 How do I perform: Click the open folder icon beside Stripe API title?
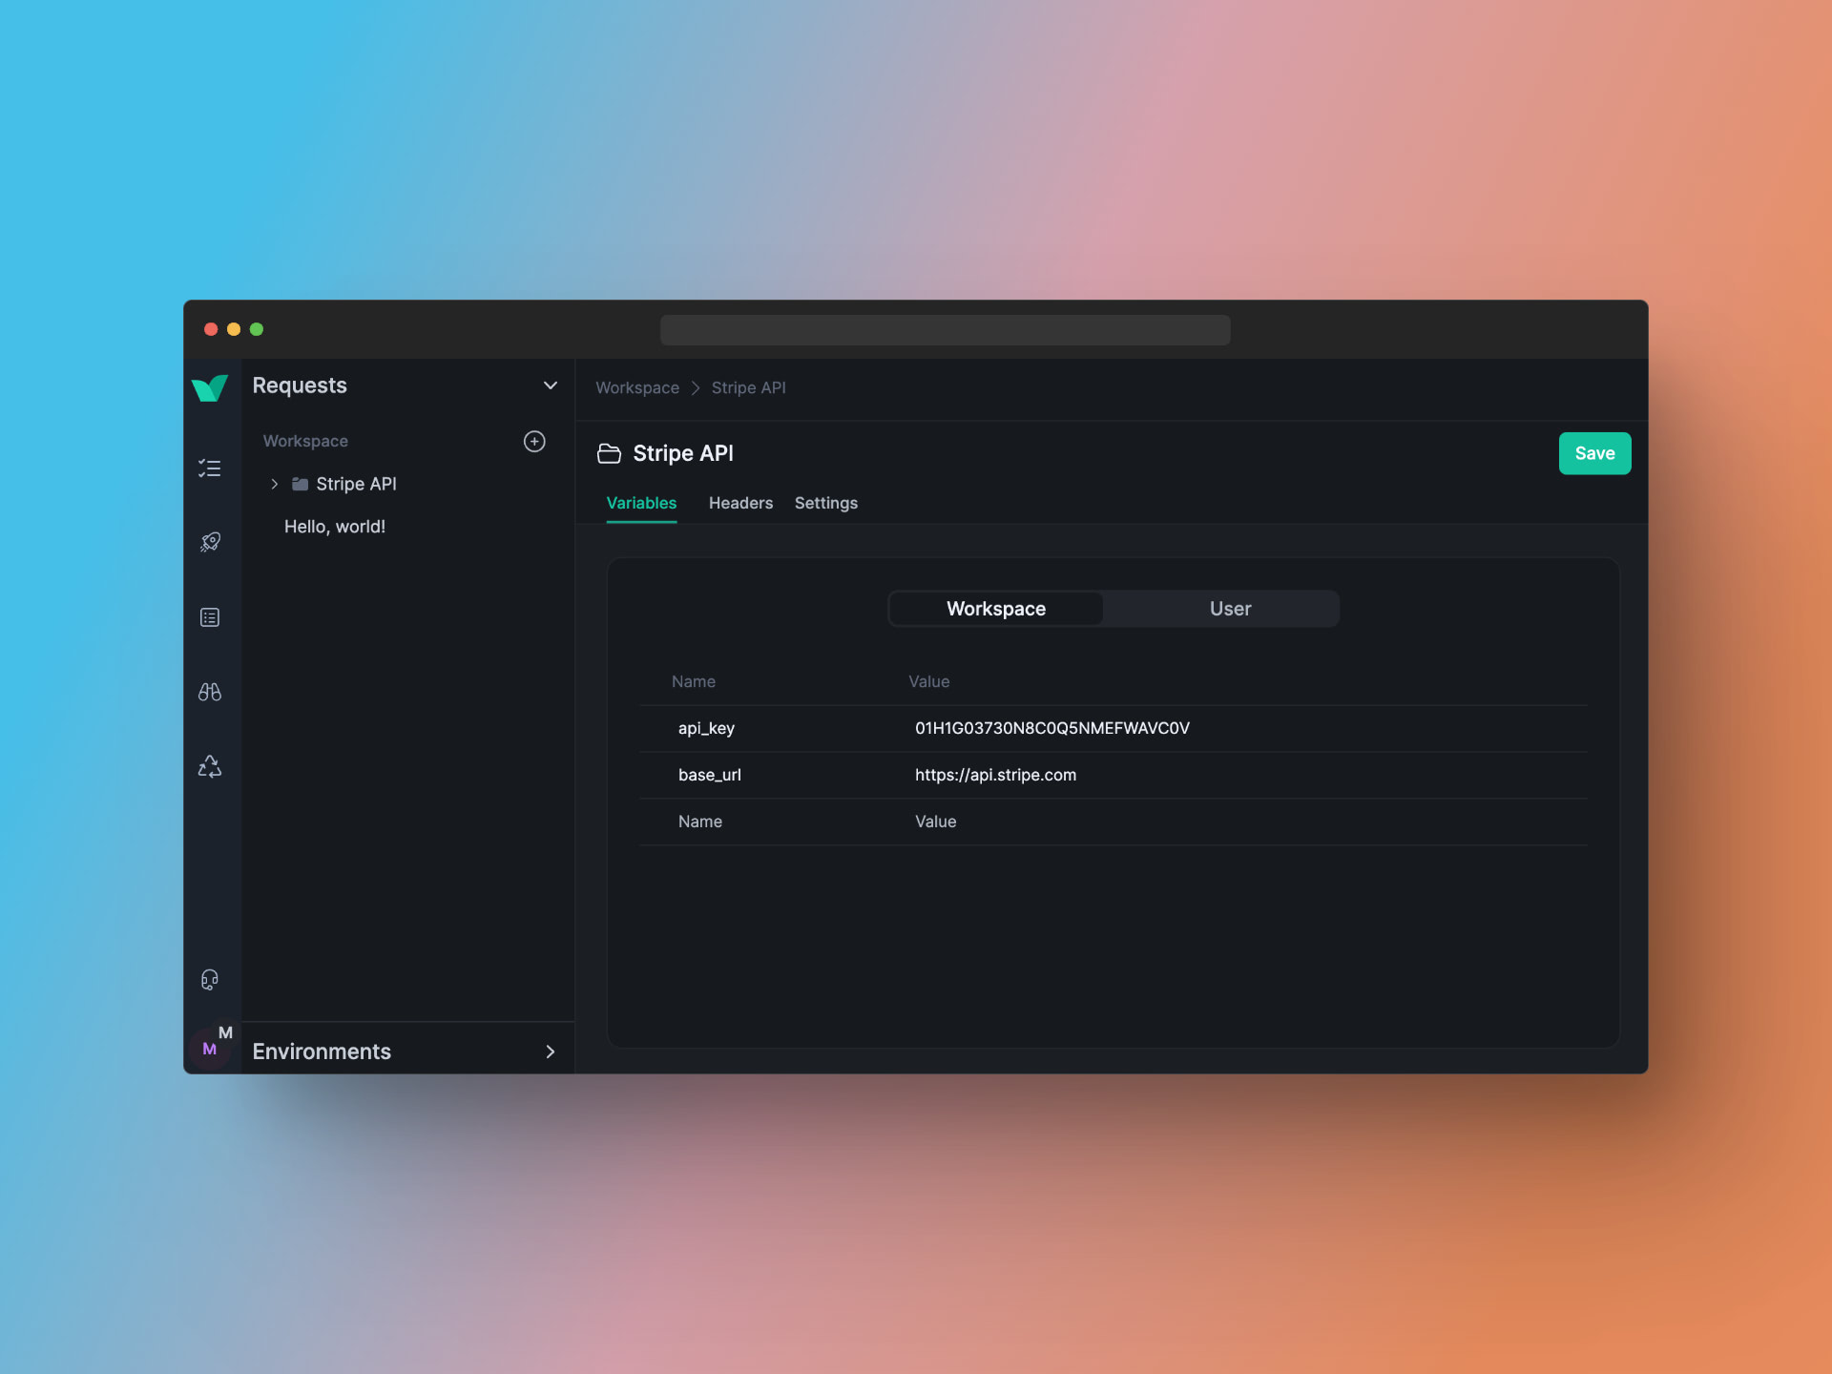click(x=609, y=453)
